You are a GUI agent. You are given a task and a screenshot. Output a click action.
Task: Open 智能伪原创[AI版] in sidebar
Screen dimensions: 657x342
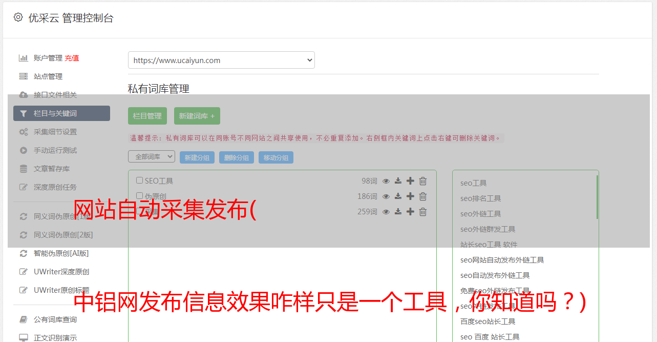(x=61, y=253)
